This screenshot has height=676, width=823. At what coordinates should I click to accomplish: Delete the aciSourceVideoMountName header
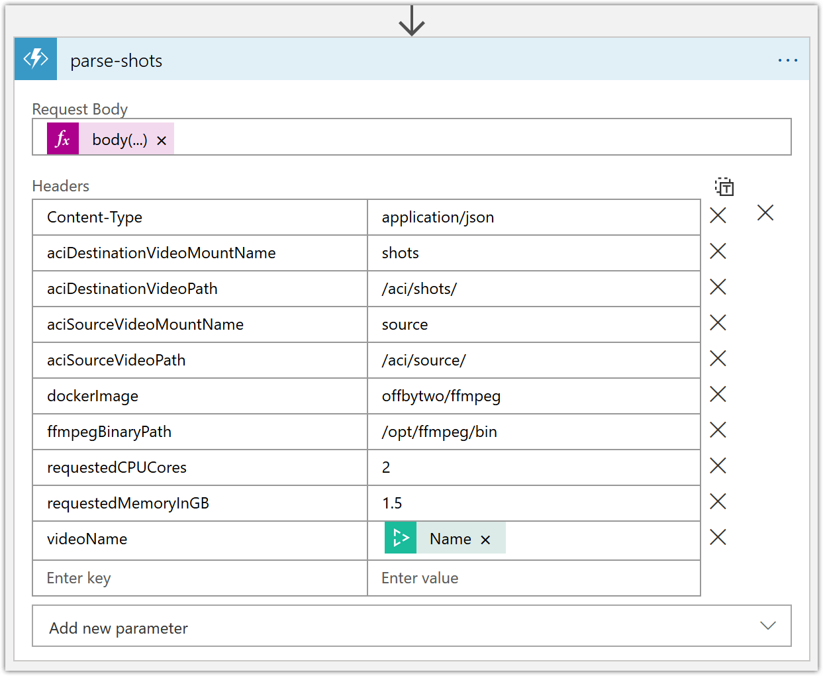[x=718, y=322]
